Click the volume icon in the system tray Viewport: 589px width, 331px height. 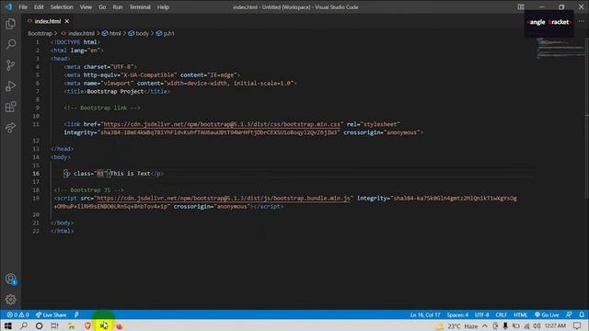[x=537, y=325]
